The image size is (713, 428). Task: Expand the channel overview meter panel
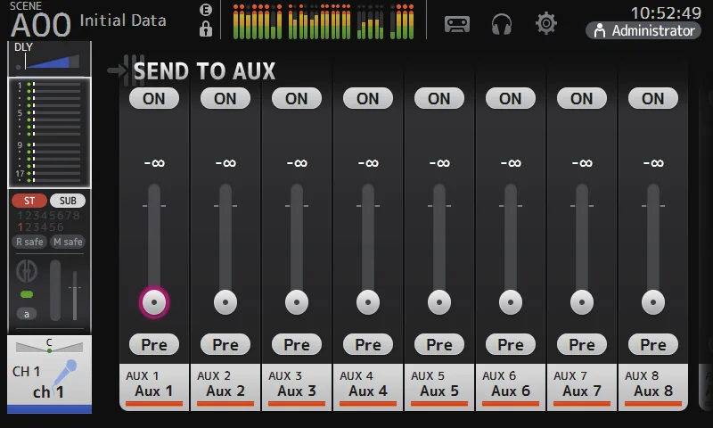tap(50, 133)
